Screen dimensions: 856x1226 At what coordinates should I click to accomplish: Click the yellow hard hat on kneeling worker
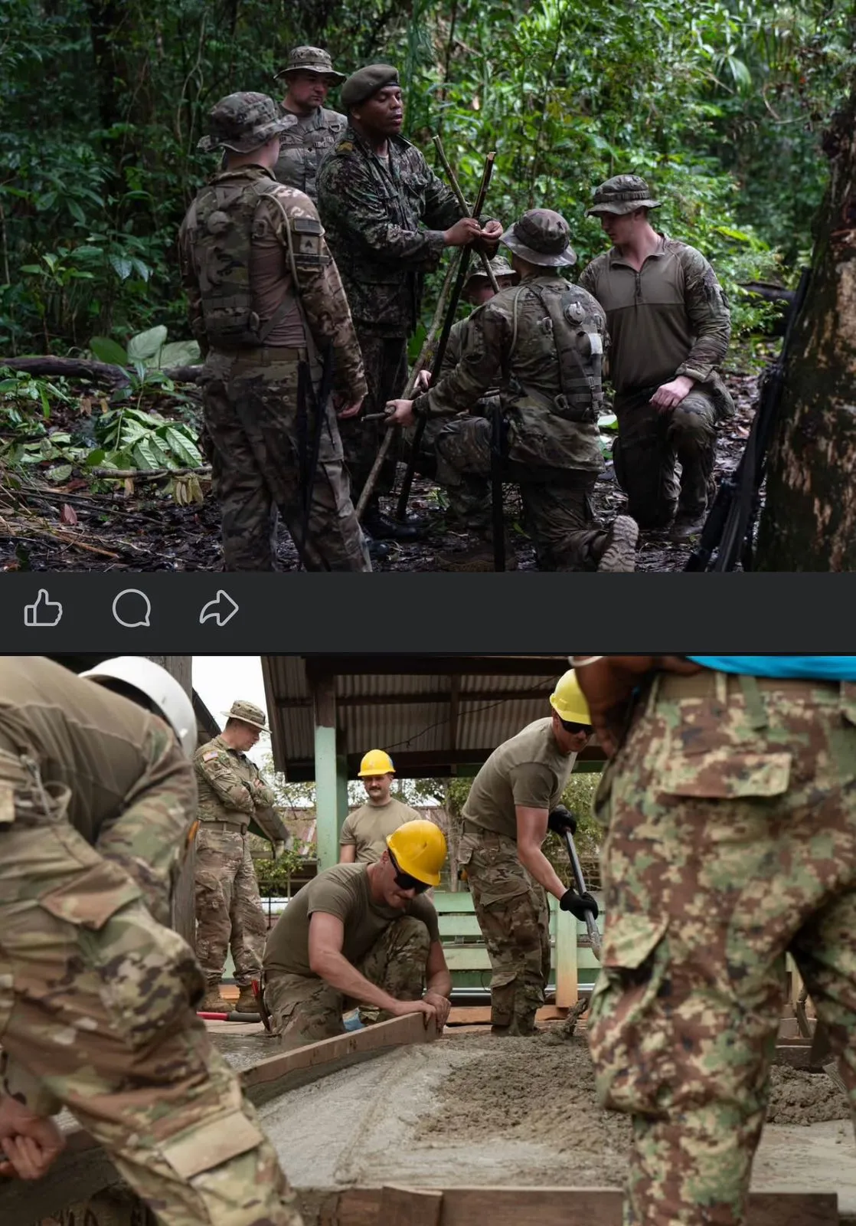pos(417,849)
